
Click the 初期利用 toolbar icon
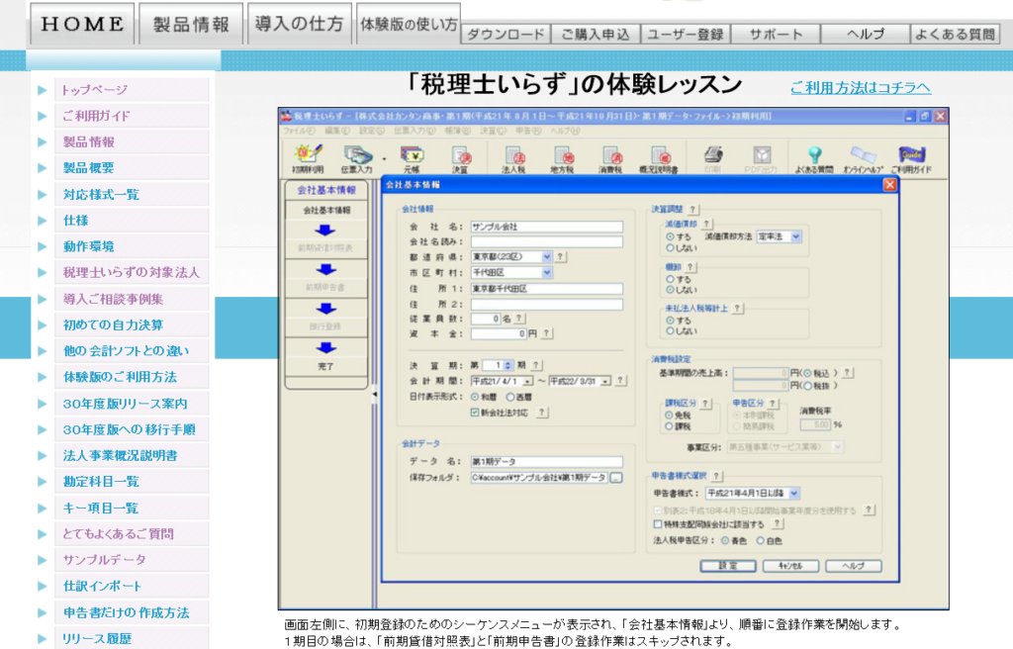[308, 159]
